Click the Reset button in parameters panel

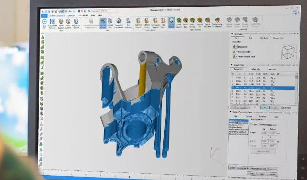[272, 174]
